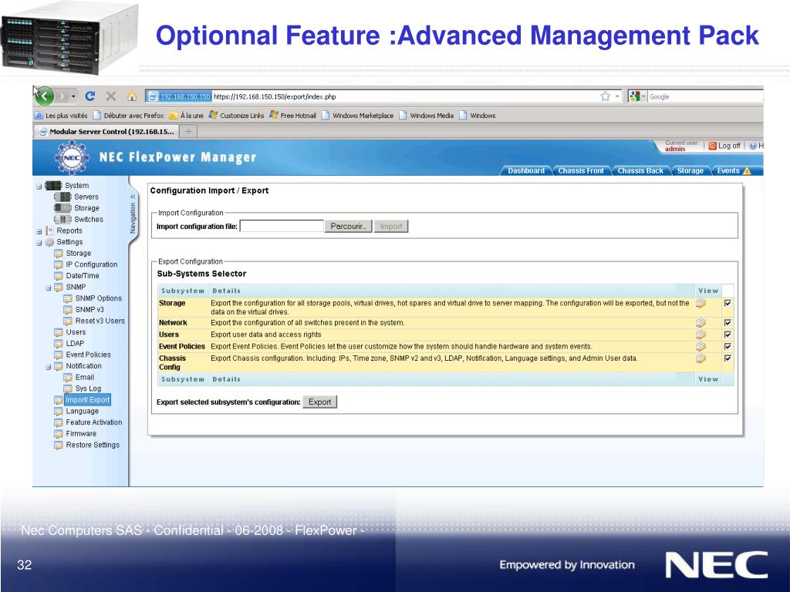This screenshot has height=592, width=790.
Task: Uncheck the Event Policies subsystem checkbox
Action: point(728,346)
